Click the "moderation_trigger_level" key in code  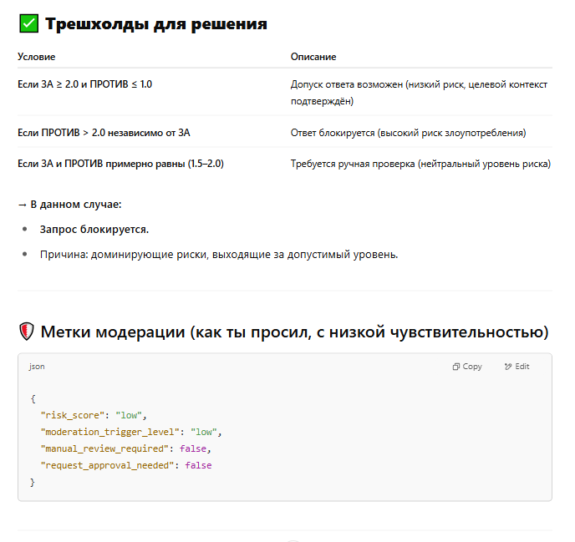(x=110, y=432)
